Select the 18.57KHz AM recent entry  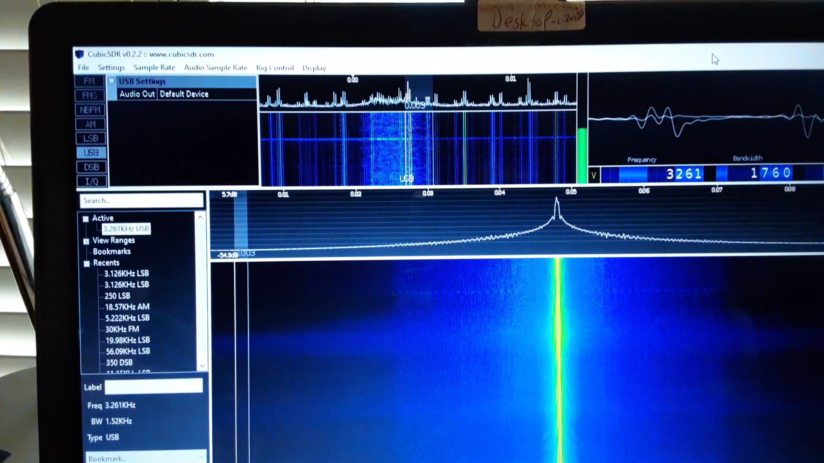pos(127,307)
